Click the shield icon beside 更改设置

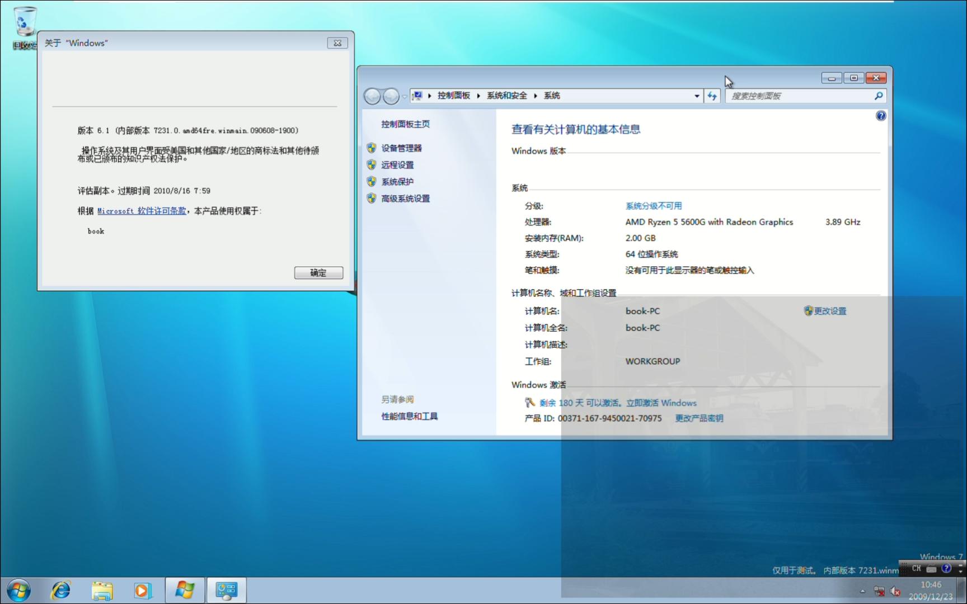tap(808, 311)
